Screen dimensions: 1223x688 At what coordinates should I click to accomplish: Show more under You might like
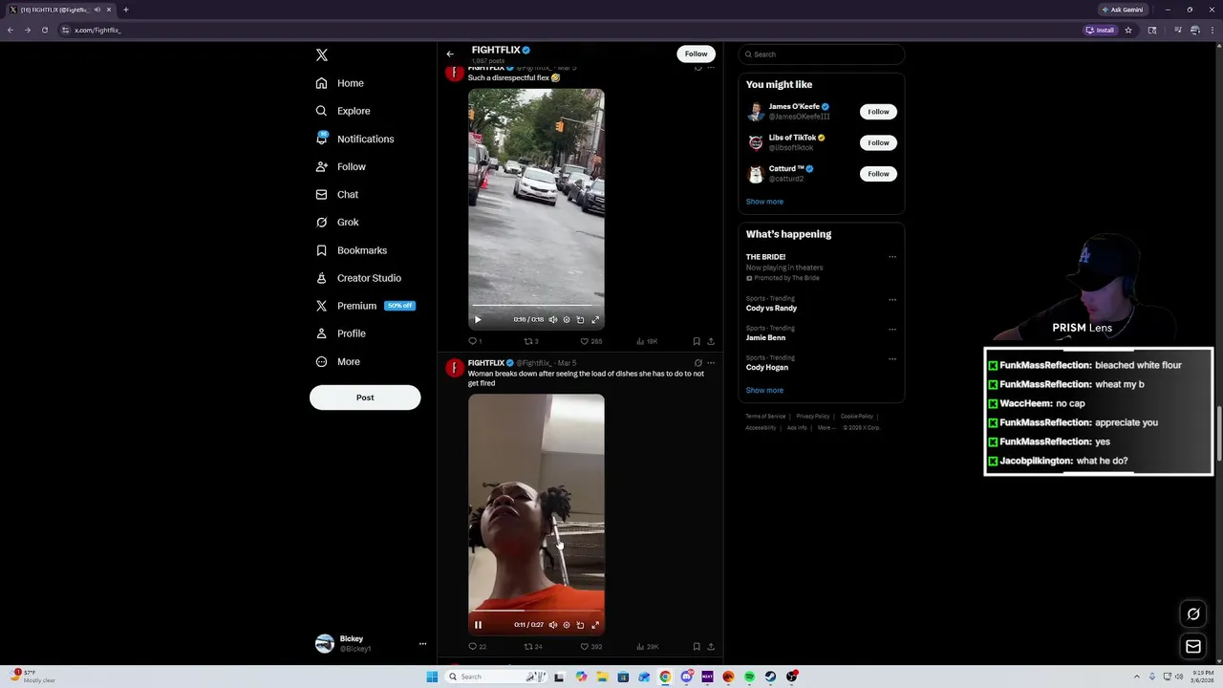(764, 202)
